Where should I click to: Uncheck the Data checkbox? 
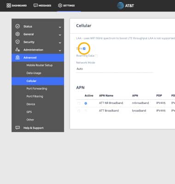pos(84,49)
